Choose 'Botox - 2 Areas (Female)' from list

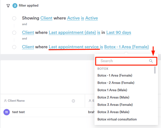click(x=116, y=83)
